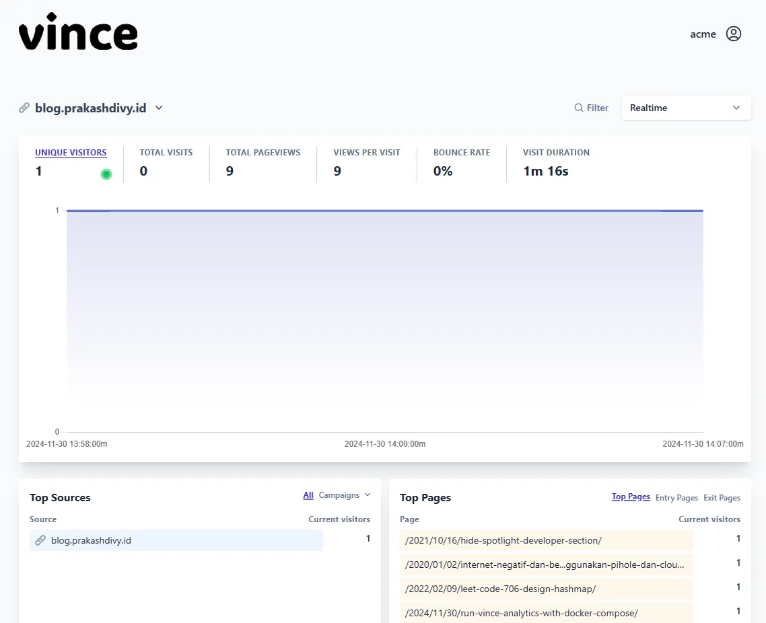Click the link icon beside site domain
The width and height of the screenshot is (766, 623).
pyautogui.click(x=24, y=108)
